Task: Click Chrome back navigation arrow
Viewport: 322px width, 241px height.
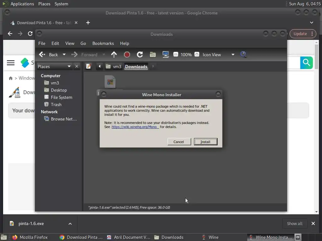Action: tap(10, 34)
